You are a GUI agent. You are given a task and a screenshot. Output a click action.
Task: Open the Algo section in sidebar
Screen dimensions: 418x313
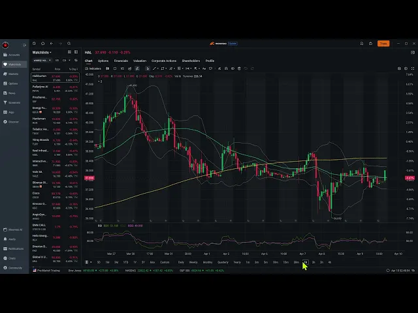[x=8, y=112]
